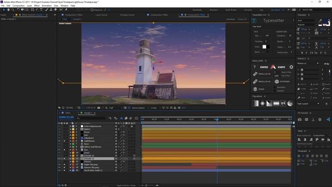Screen dimensions: 332x187
Task: Click the Parallax 2D button
Action: (x=261, y=82)
